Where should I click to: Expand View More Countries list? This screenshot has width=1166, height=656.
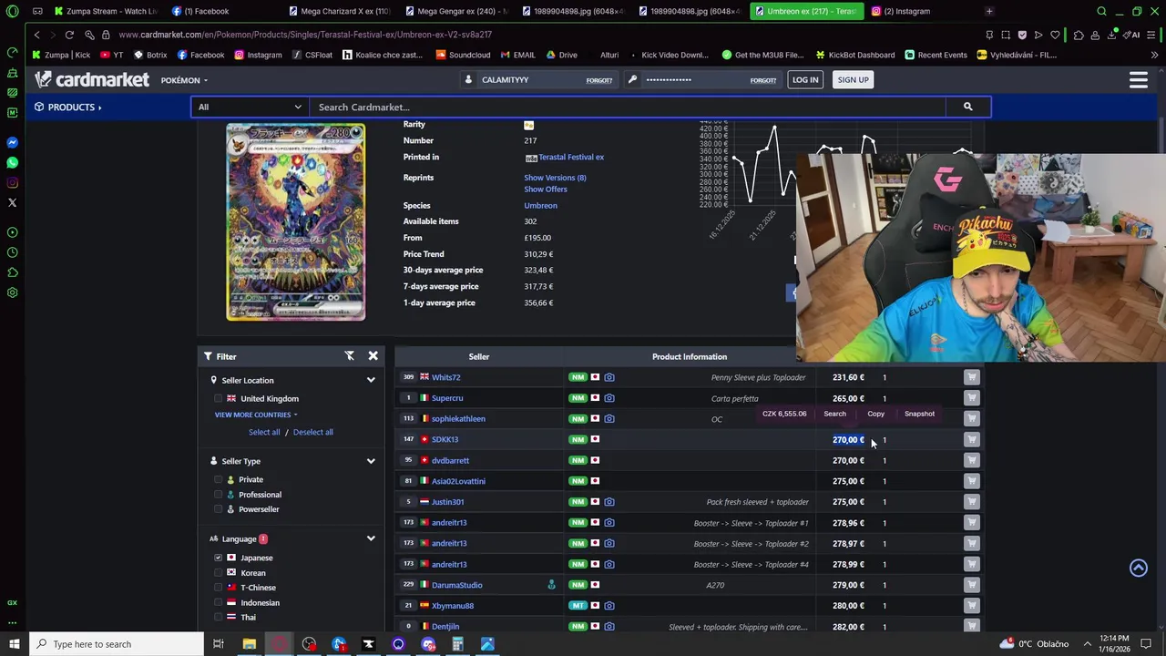pos(256,415)
